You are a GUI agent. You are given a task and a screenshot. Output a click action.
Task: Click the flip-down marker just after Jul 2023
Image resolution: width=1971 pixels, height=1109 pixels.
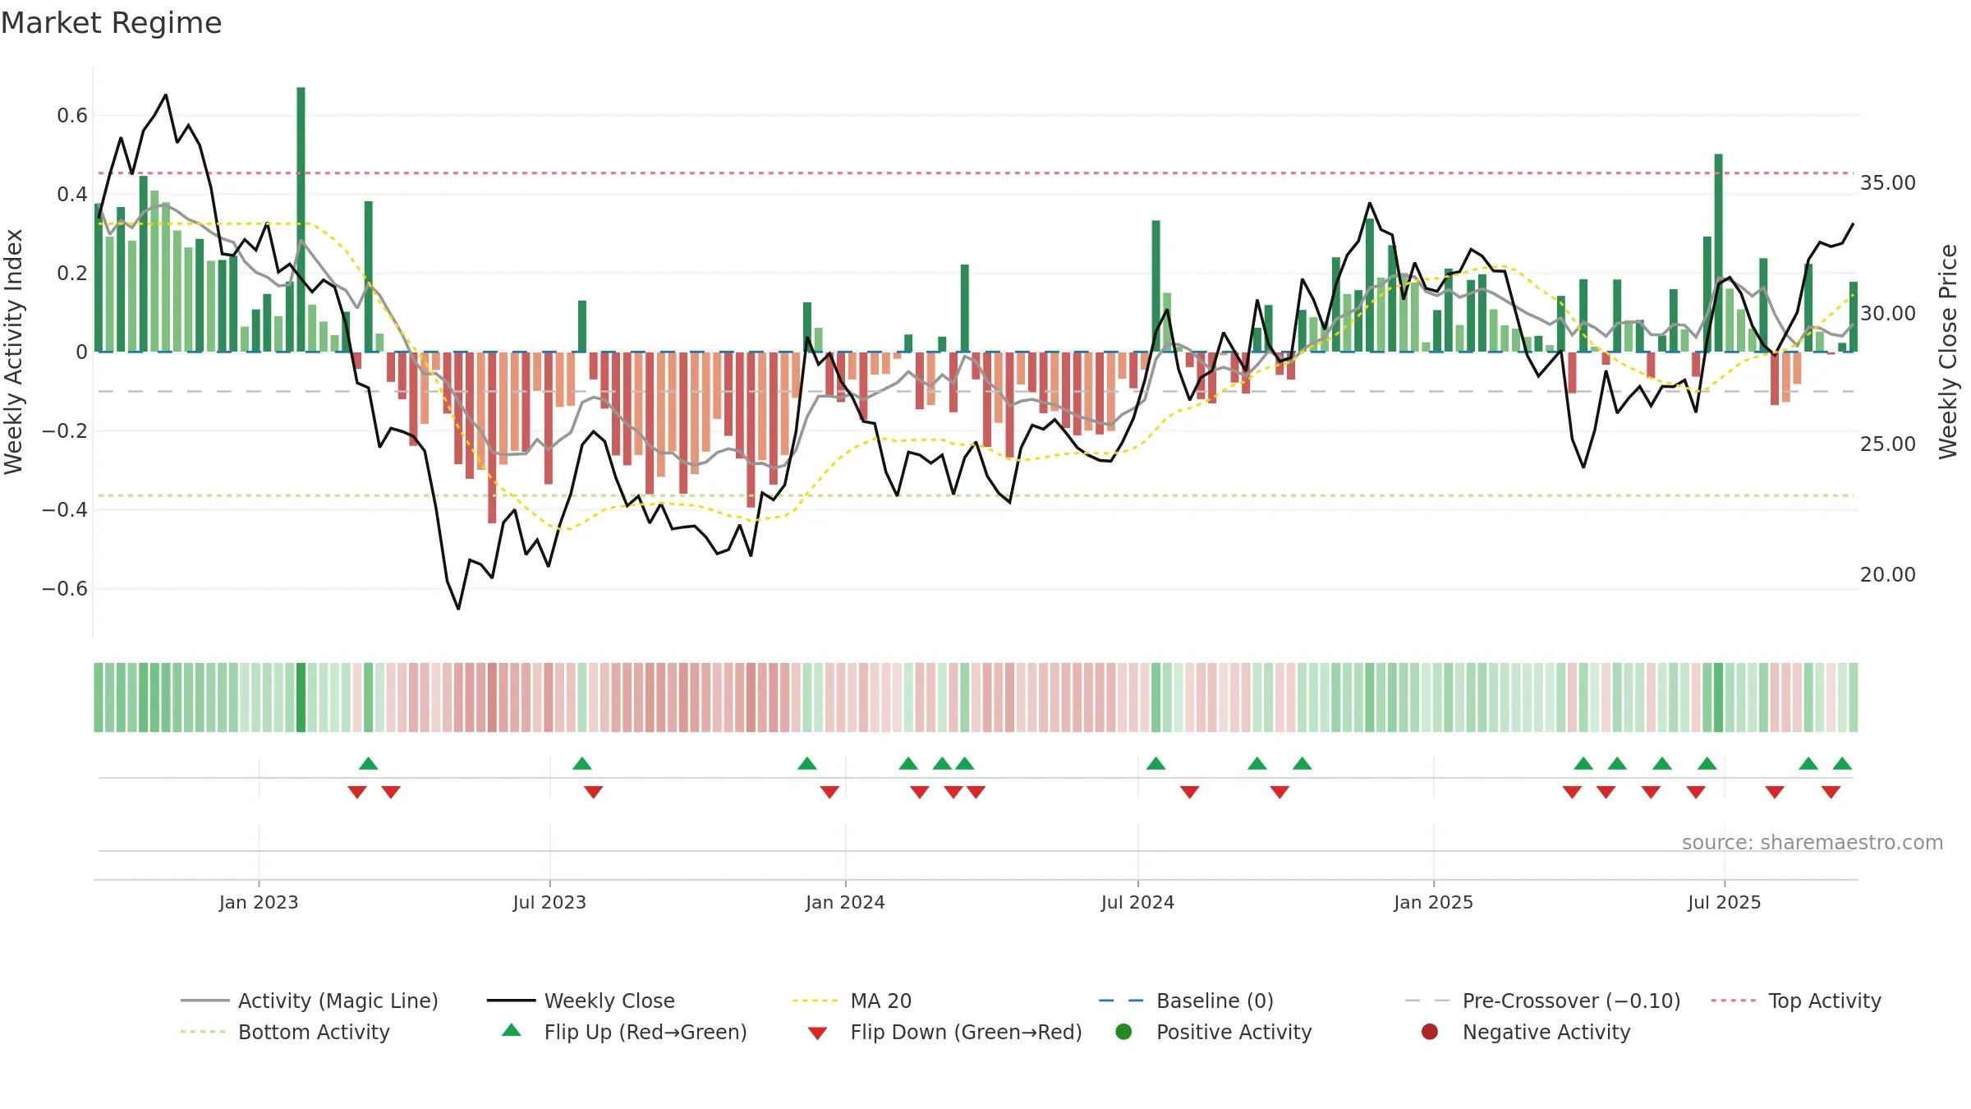594,792
